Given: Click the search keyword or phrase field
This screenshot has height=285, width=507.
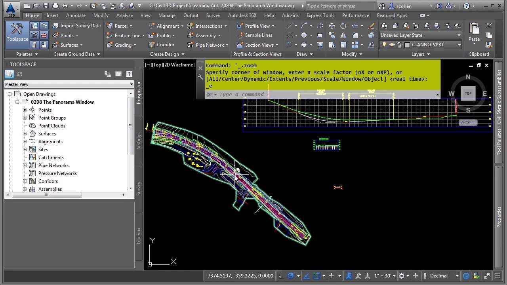Looking at the screenshot, I should tap(341, 6).
